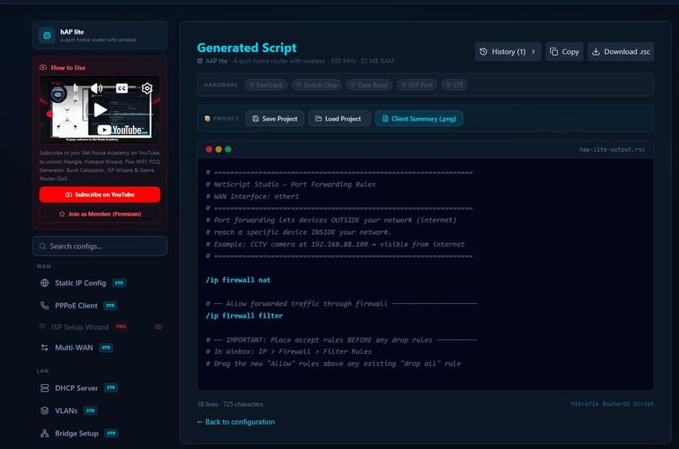Click the LTE hardware tag
679x449 pixels.
coord(455,85)
